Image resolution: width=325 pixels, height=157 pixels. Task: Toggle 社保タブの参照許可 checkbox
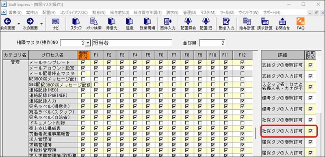310,120
